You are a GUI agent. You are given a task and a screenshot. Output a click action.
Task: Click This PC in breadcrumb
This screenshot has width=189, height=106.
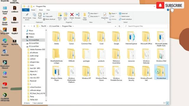pyautogui.click(x=44, y=26)
